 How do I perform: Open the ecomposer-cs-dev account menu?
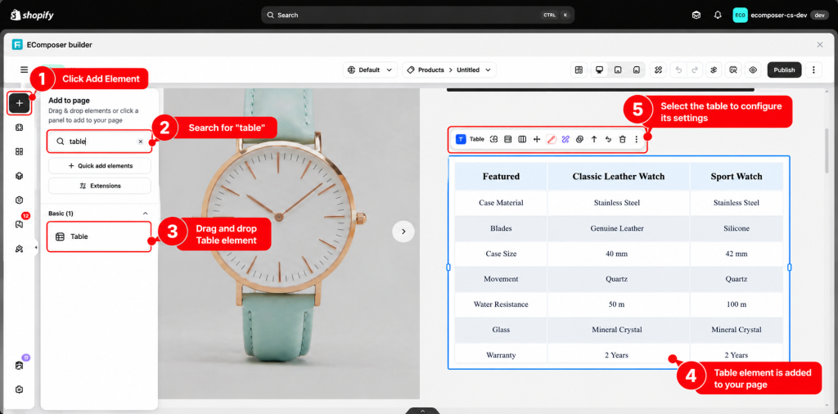coord(781,15)
